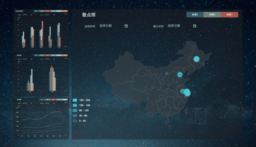Screen dimensions: 256x147
Task: Select the 标签2 tab in scatter chart
Action: pyautogui.click(x=212, y=14)
